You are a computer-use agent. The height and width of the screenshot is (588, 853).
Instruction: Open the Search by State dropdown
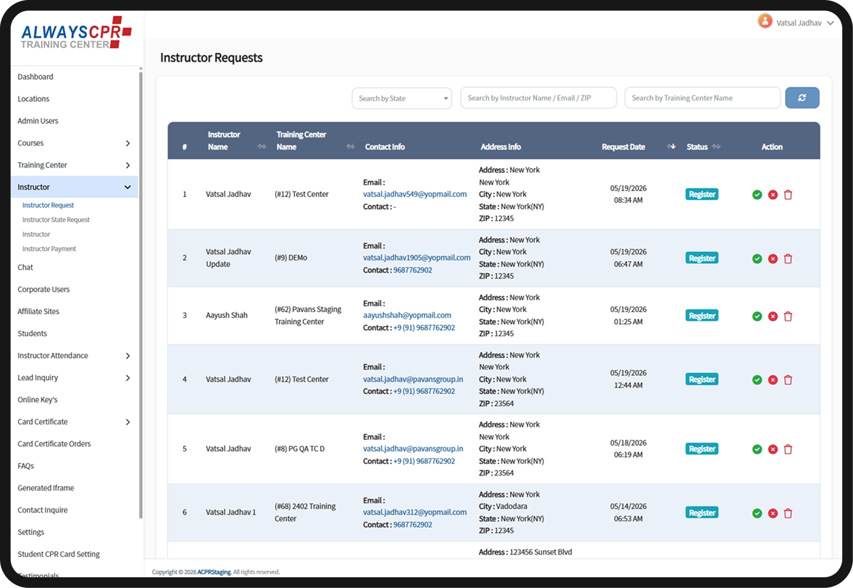click(402, 99)
